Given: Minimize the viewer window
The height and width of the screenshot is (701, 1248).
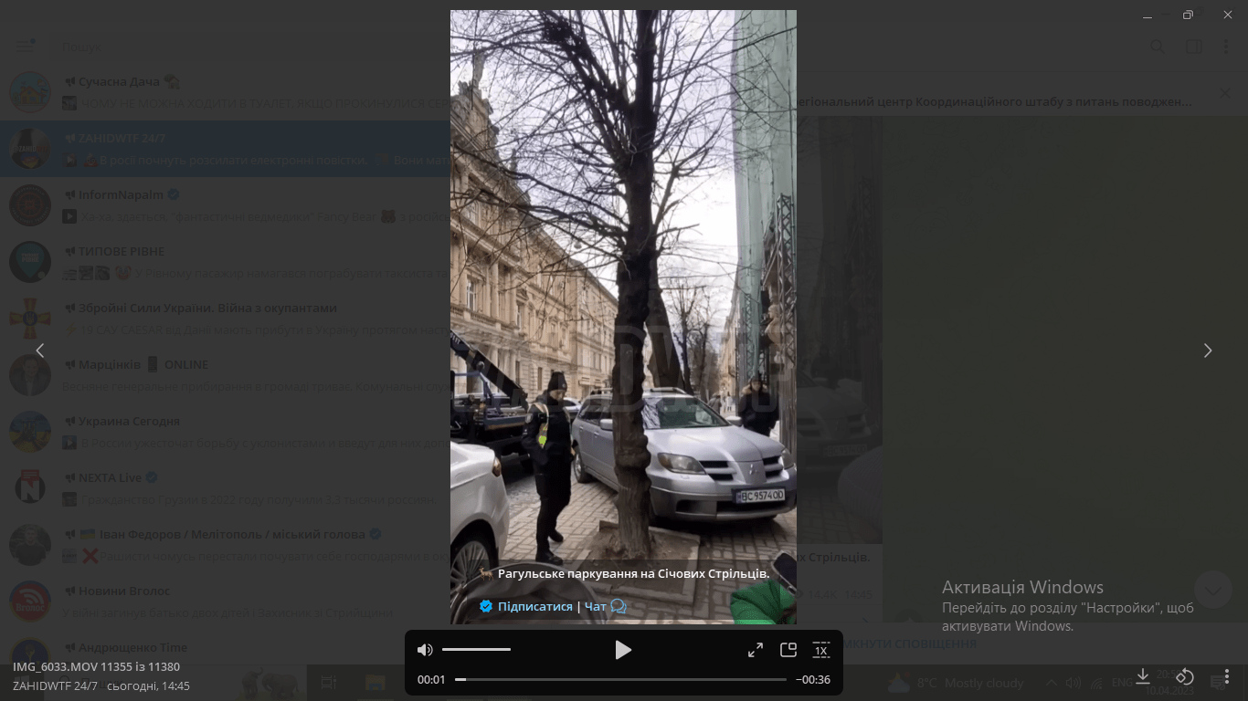Looking at the screenshot, I should (x=1148, y=15).
